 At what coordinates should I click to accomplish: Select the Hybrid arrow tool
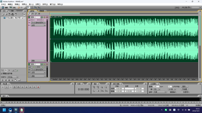coord(29,8)
